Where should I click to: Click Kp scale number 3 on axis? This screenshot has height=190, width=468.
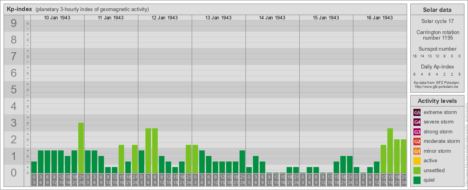13,122
